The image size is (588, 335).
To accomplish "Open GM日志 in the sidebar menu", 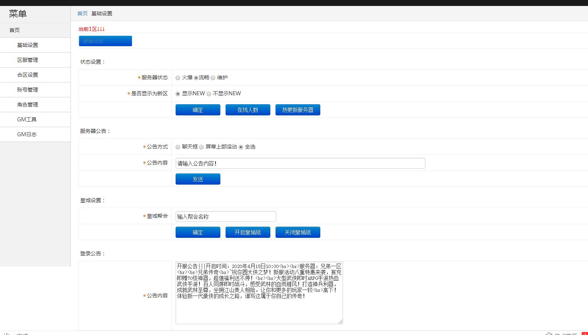I will [x=27, y=134].
